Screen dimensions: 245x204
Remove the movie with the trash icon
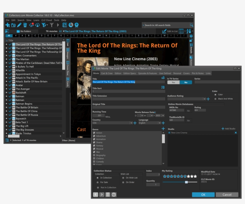(x=25, y=25)
